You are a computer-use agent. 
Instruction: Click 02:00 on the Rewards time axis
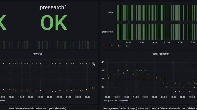[x=59, y=97]
